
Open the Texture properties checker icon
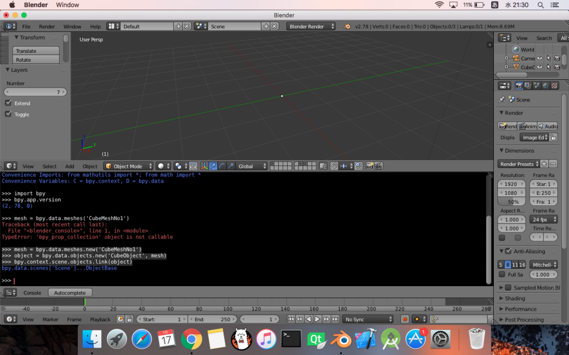555,85
